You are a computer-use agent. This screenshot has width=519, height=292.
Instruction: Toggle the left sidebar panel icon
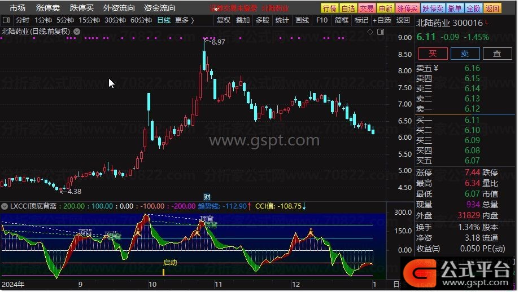6,20
